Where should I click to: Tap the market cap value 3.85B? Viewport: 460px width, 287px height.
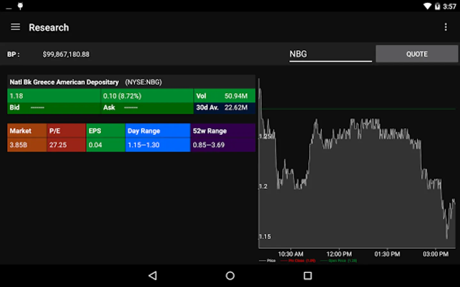pos(19,145)
